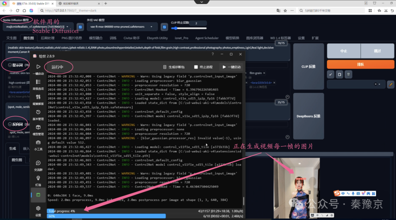Open 版本管理 in the launcher sidebar

click(38, 114)
